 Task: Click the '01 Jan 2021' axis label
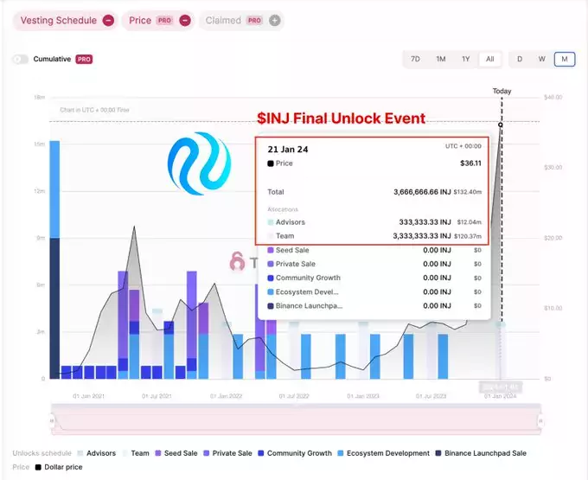pos(88,396)
